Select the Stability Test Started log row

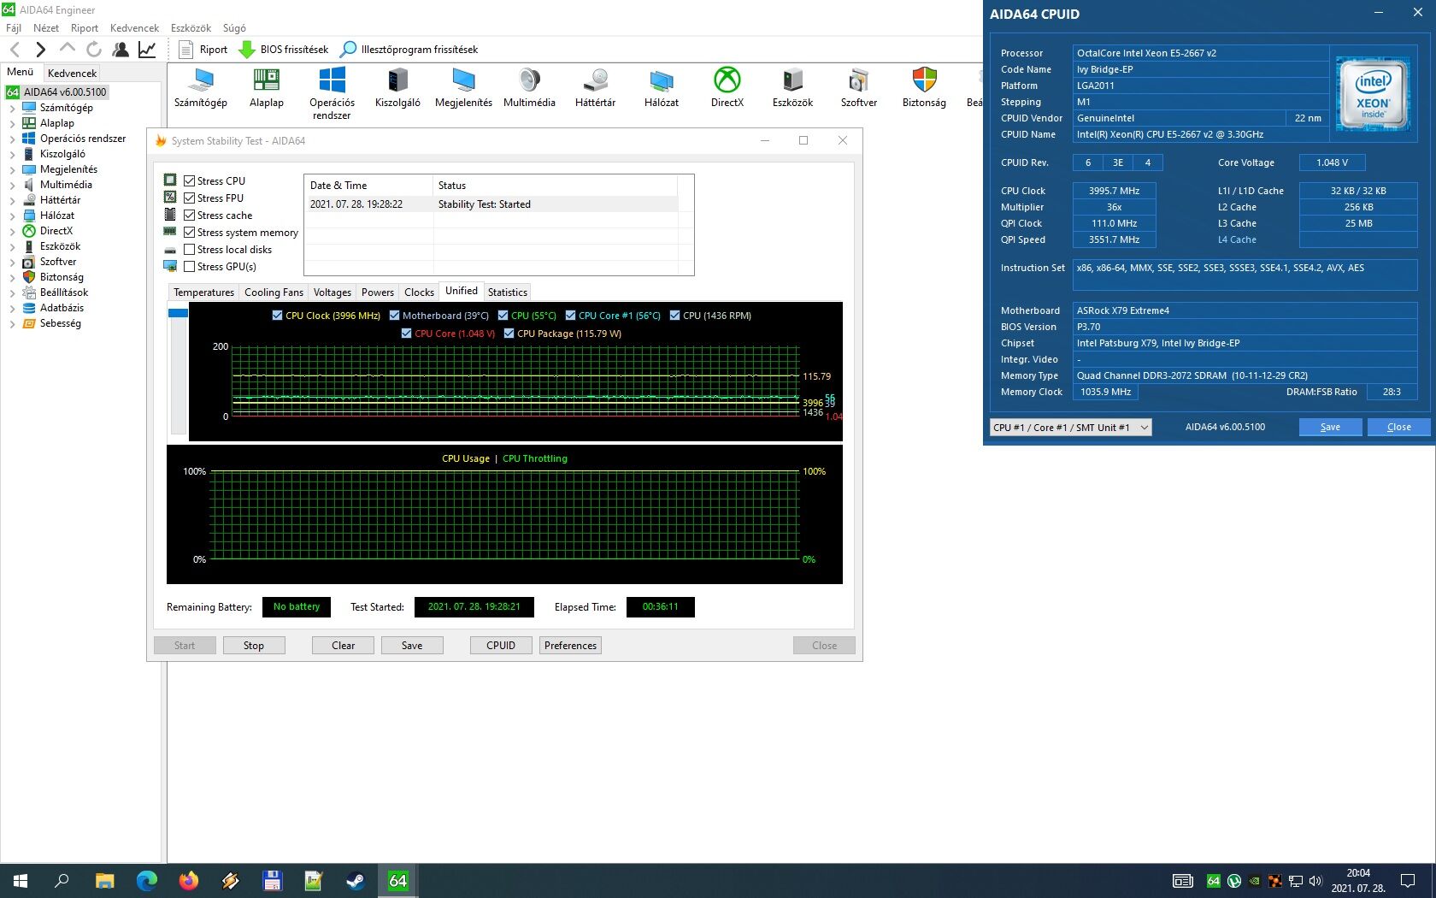point(493,204)
